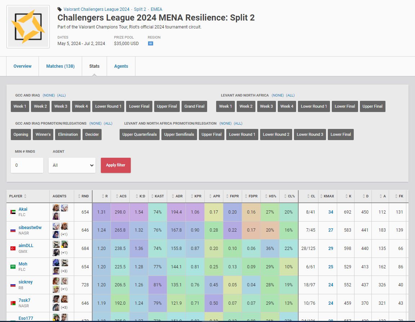
Task: Toggle GCC and Iraq Week 4 filter
Action: click(81, 106)
